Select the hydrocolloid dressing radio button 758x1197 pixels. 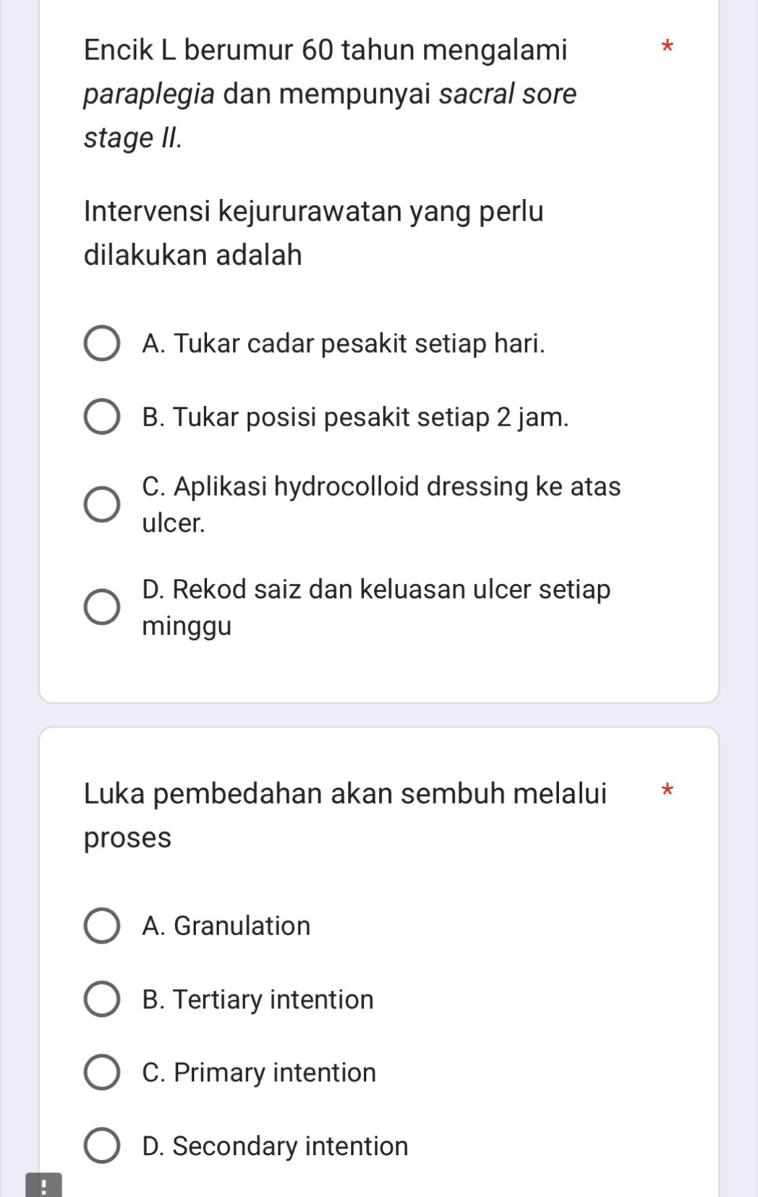click(x=102, y=504)
